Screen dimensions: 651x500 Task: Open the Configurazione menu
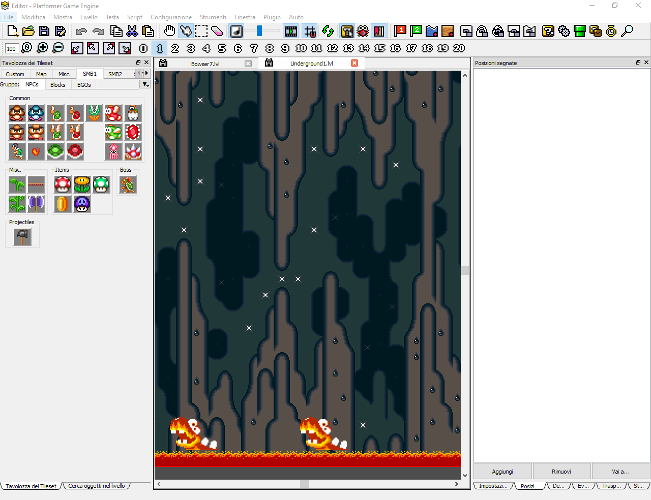171,17
